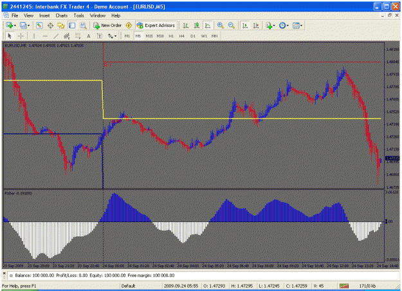Image resolution: width=402 pixels, height=291 pixels.
Task: Click the connection status bars indicator
Action: (x=344, y=286)
